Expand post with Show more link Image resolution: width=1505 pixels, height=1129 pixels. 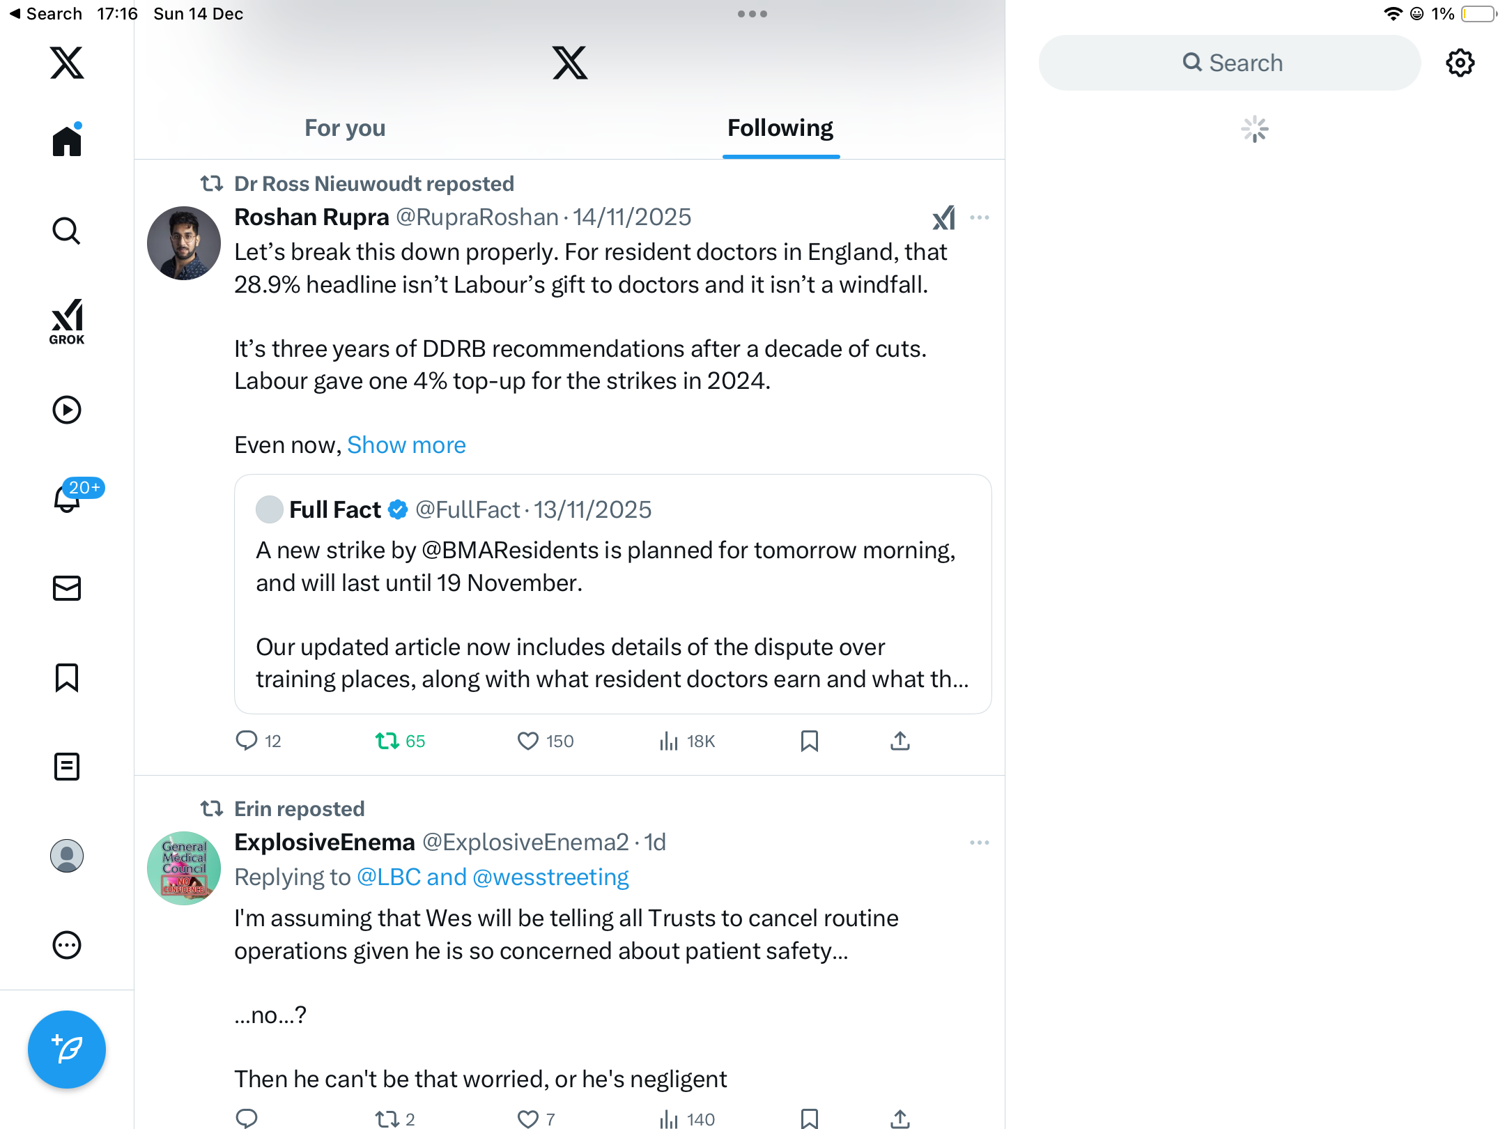point(406,445)
